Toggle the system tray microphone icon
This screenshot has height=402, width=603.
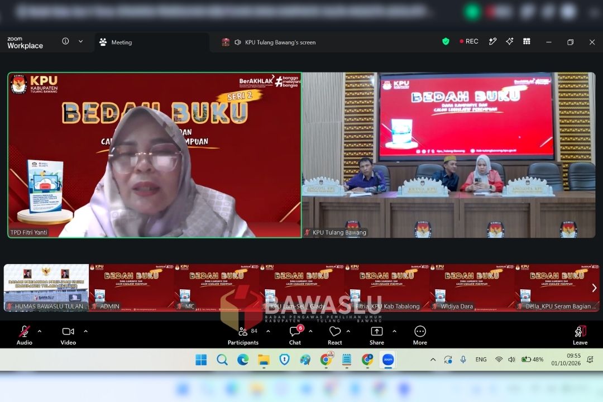coord(463,360)
